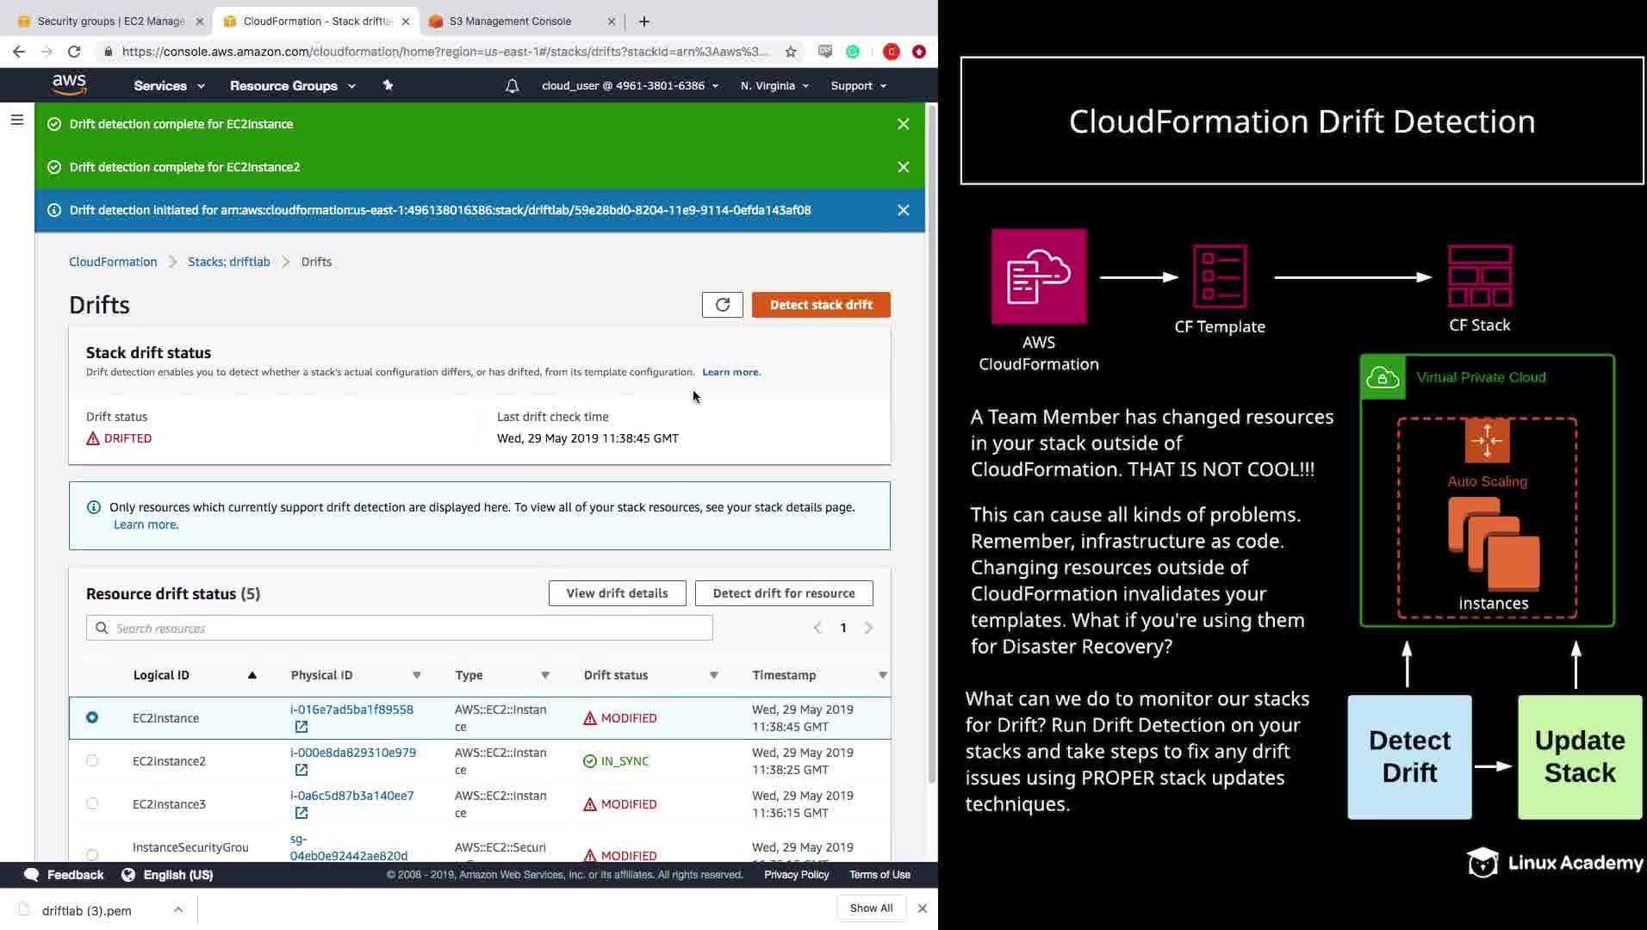Expand driftlab (3).pem download options

[177, 909]
